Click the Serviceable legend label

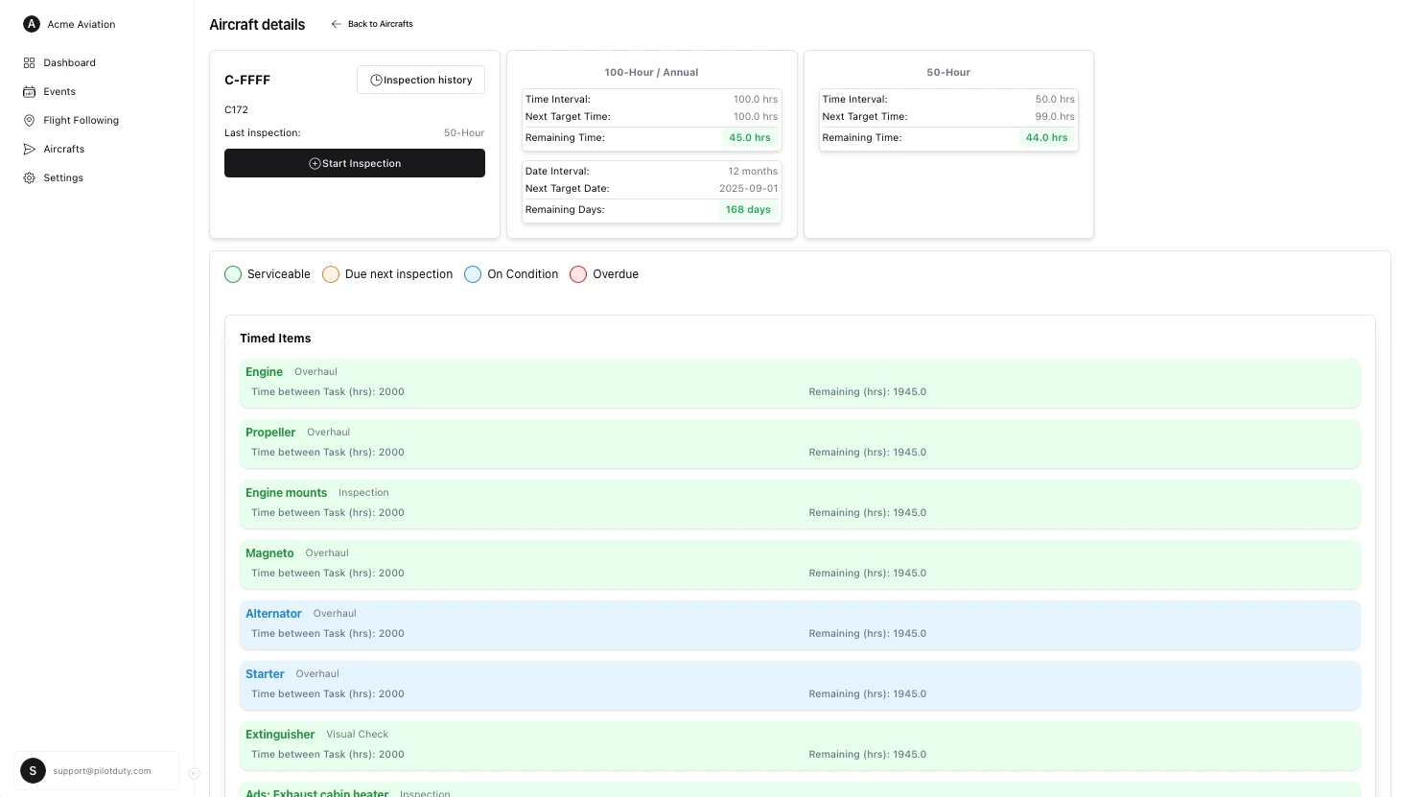[279, 274]
